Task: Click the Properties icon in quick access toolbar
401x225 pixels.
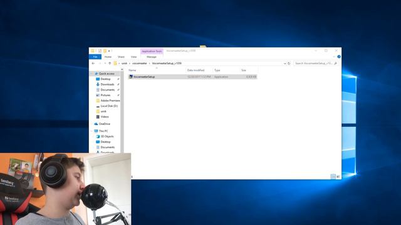Action: tap(100, 51)
